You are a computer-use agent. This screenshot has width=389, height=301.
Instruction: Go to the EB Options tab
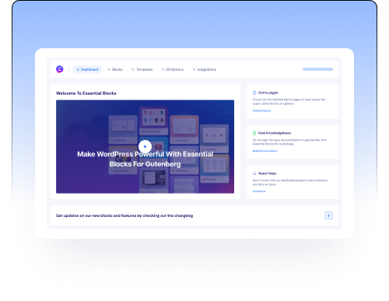173,69
